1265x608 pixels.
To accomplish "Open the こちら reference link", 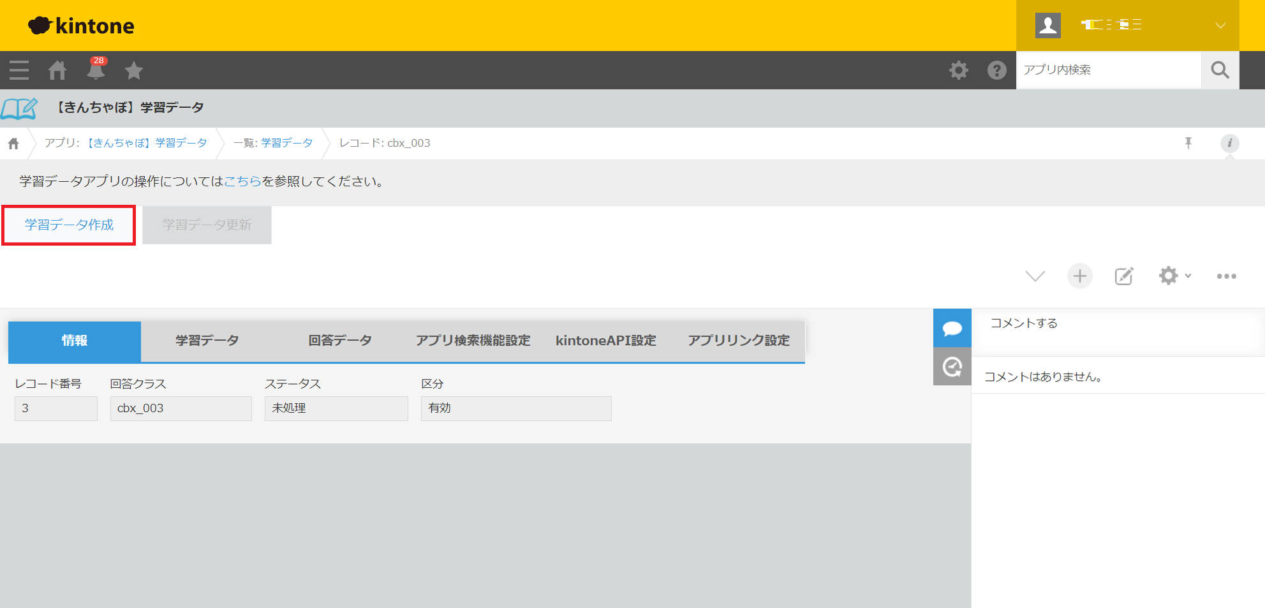I will coord(242,181).
